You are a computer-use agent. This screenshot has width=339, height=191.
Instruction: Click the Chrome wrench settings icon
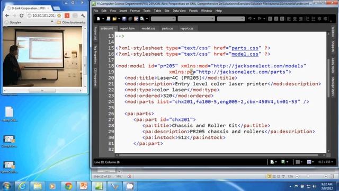(83, 15)
